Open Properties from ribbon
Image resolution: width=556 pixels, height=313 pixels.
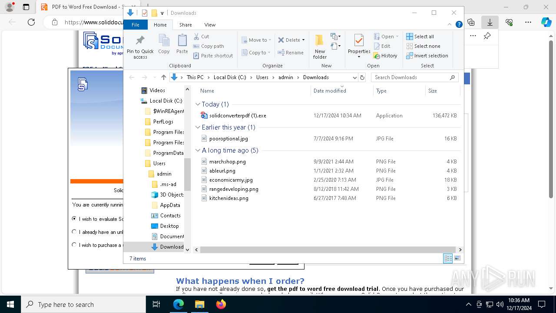pos(359,46)
